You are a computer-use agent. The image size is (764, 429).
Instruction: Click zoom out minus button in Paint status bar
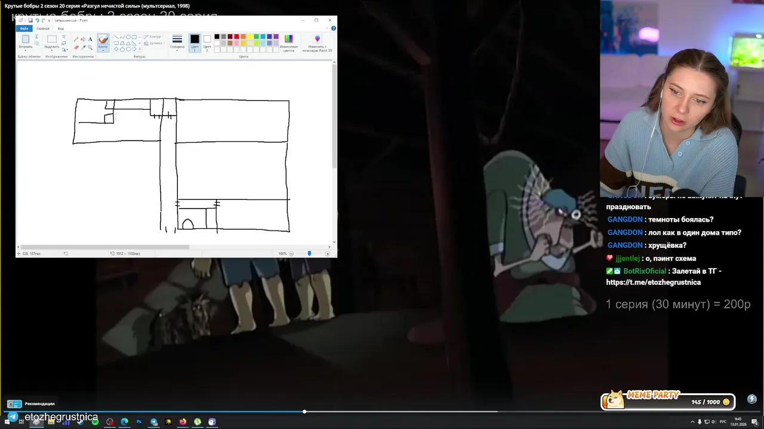pyautogui.click(x=291, y=253)
